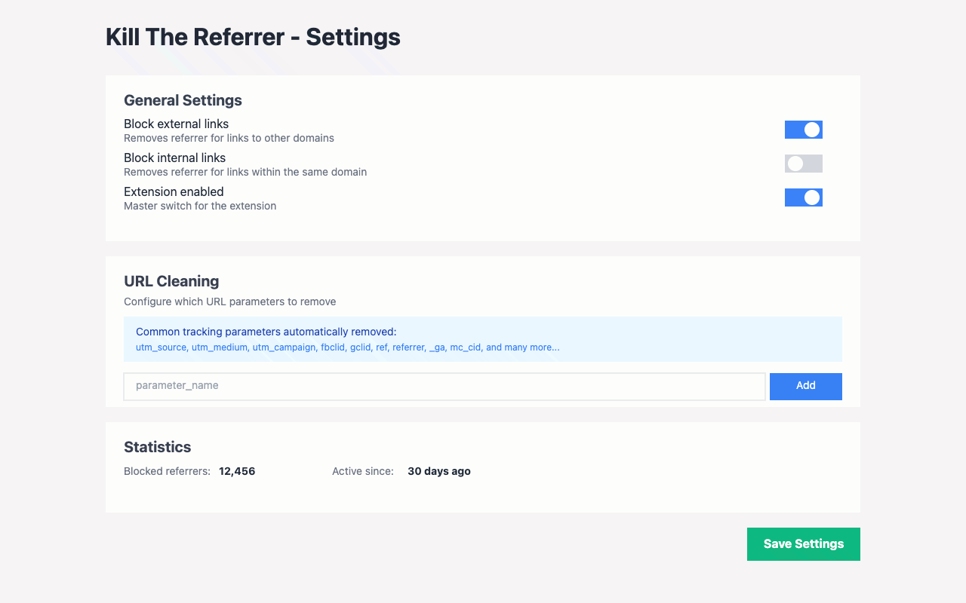Image resolution: width=966 pixels, height=603 pixels.
Task: Click inside the parameter_name input field
Action: tap(444, 386)
